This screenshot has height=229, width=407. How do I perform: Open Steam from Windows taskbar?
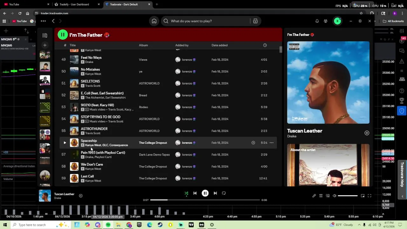coord(160,225)
